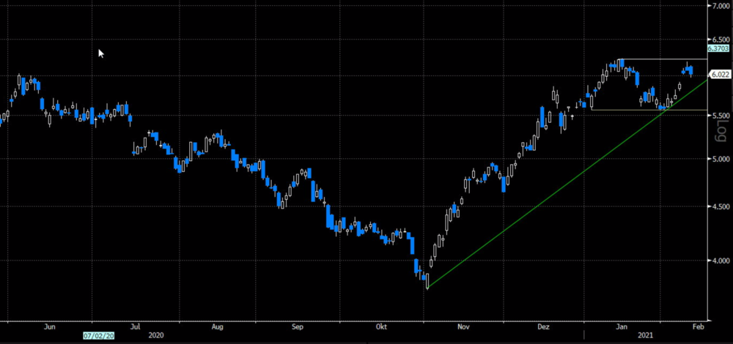
Task: Click the 5.500 price axis label
Action: coord(719,116)
